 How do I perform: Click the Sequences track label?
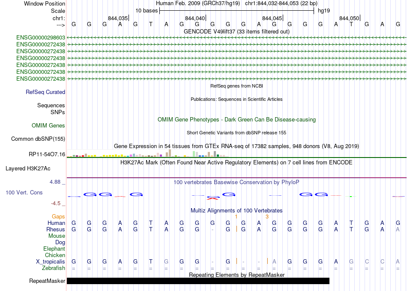coord(51,105)
